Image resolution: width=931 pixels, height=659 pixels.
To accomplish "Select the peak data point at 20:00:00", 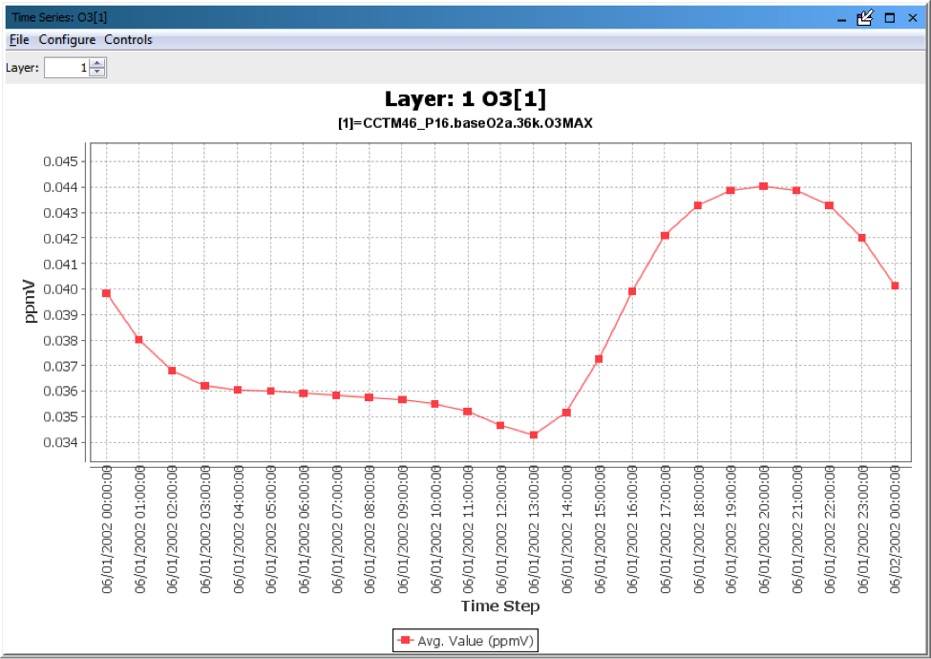I will [764, 186].
